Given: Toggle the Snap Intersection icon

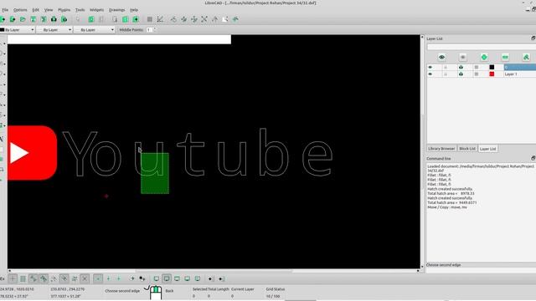Looking at the screenshot, I should (85, 278).
